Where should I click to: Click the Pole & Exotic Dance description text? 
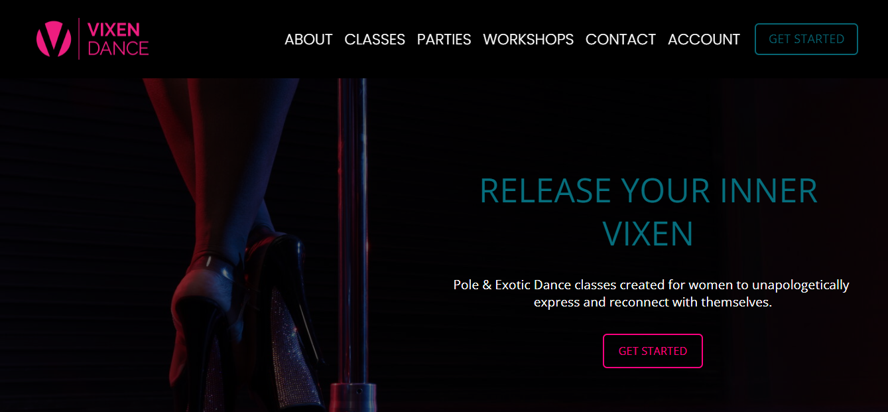[x=651, y=293]
